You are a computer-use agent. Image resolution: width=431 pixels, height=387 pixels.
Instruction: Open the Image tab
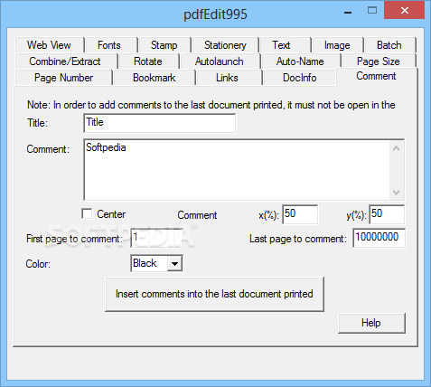pyautogui.click(x=337, y=45)
